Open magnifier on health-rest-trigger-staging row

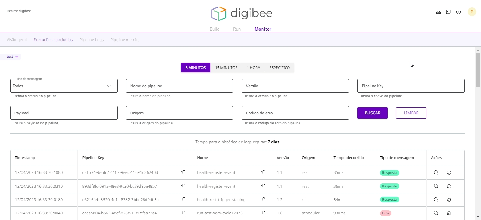pos(436,200)
